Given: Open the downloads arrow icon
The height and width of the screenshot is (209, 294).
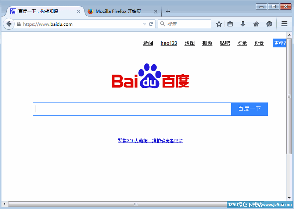Looking at the screenshot, I should coord(243,24).
